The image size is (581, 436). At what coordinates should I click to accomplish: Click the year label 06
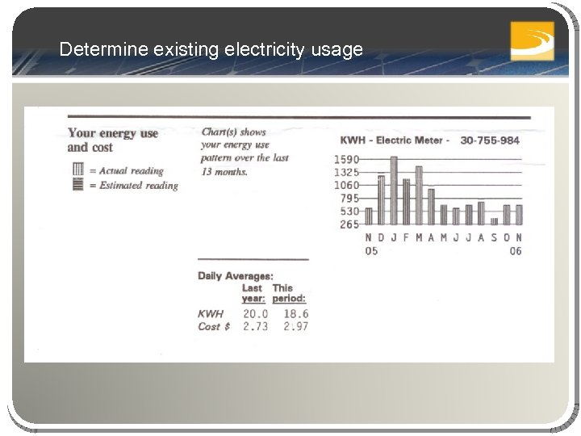[x=516, y=251]
